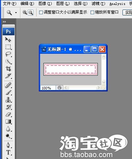Screen dimensions: 132x159
Task: Click the zoom out magnifier button
Action: (31, 13)
